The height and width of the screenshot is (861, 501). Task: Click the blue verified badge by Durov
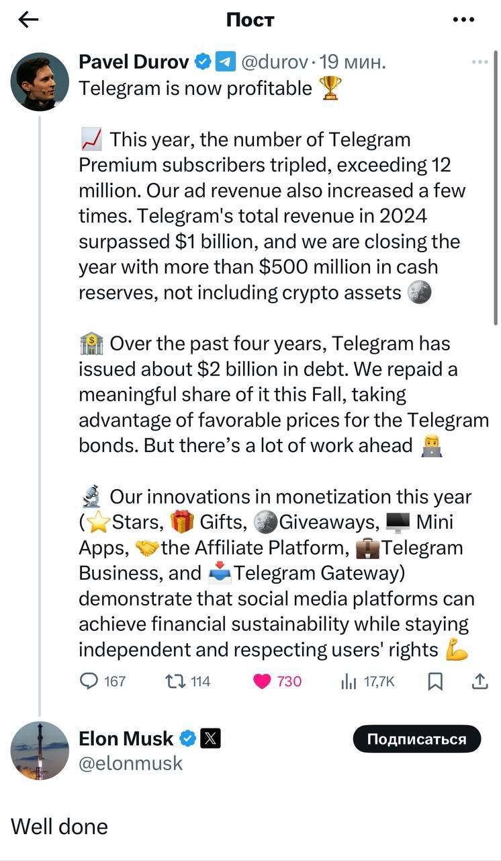coord(203,63)
